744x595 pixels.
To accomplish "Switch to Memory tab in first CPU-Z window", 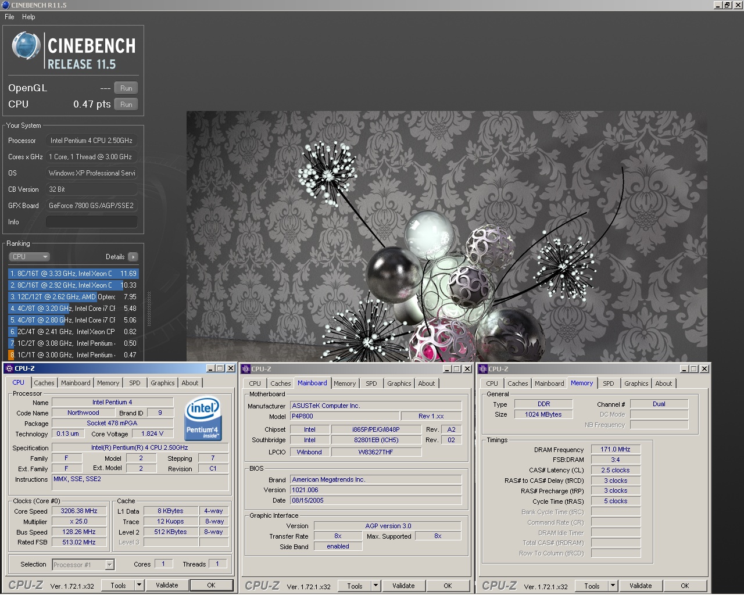I will click(x=108, y=383).
